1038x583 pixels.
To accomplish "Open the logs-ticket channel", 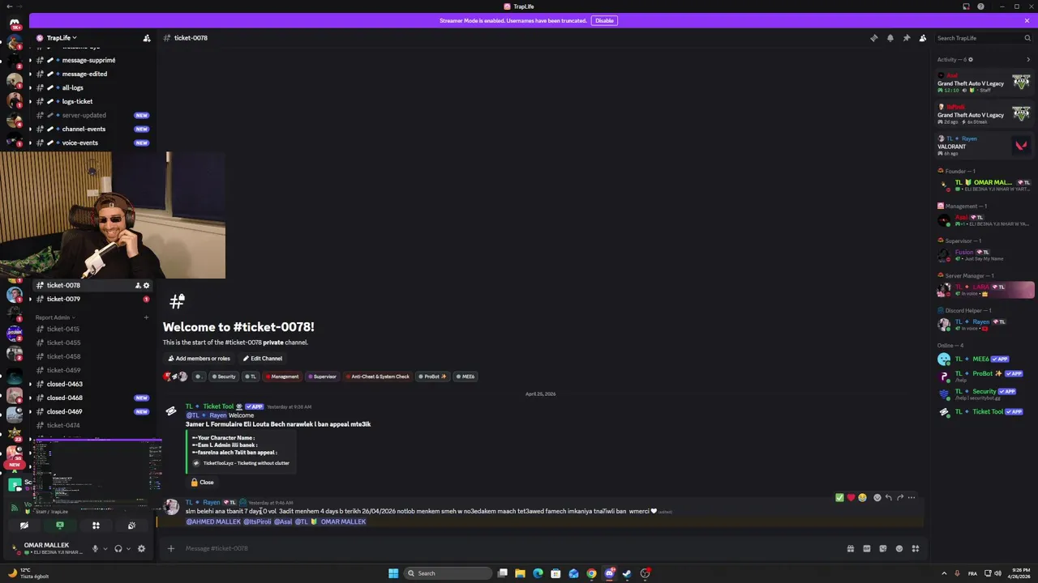I will coord(77,101).
